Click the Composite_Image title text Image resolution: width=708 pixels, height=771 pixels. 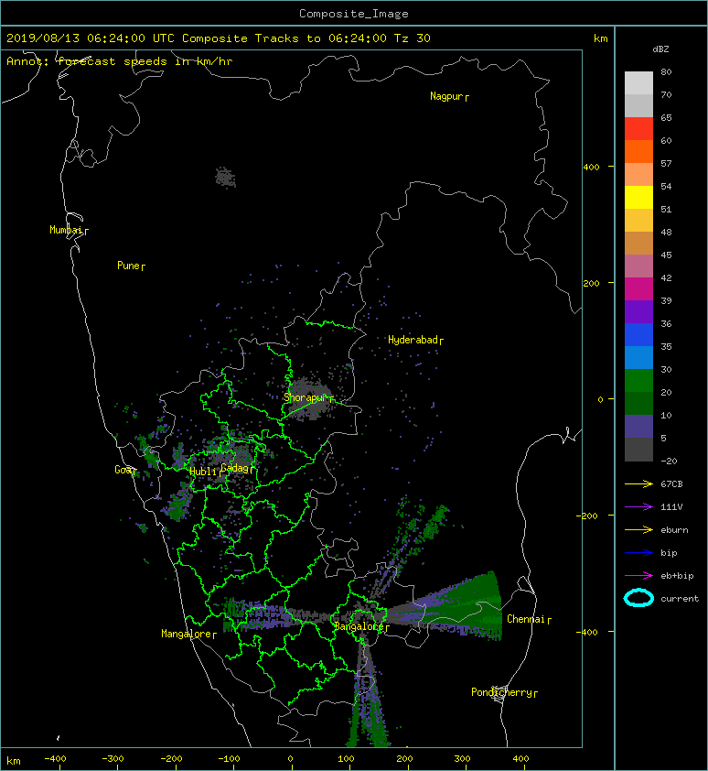point(354,13)
